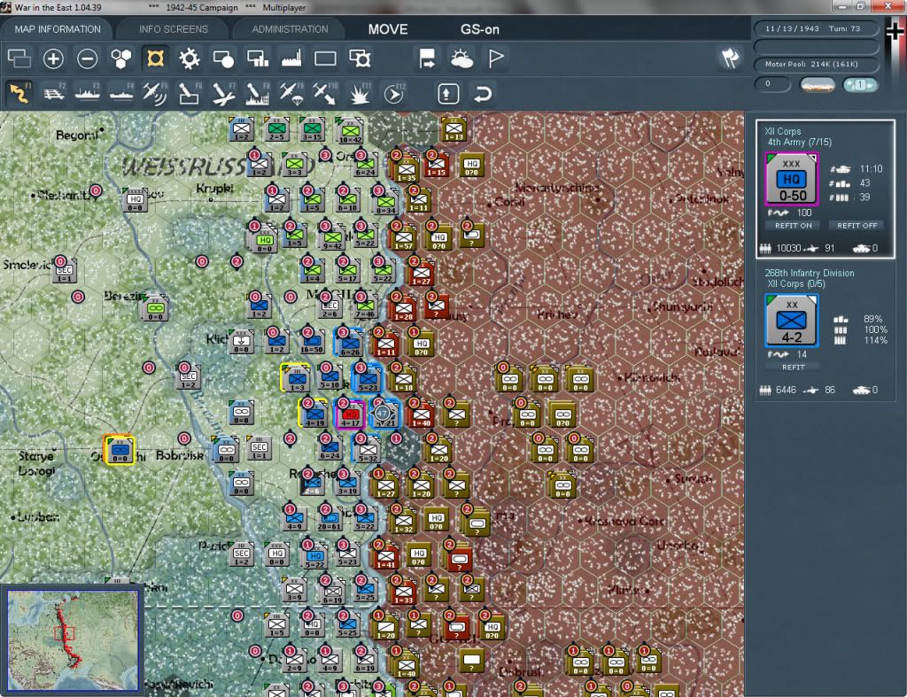Toggle the factory display icon

(291, 58)
